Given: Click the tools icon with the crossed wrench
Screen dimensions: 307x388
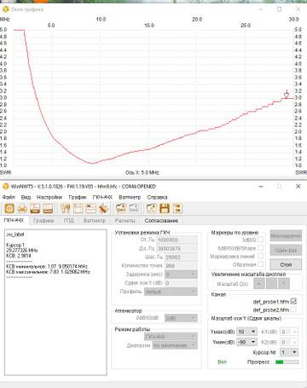Looking at the screenshot, I should [x=103, y=209].
